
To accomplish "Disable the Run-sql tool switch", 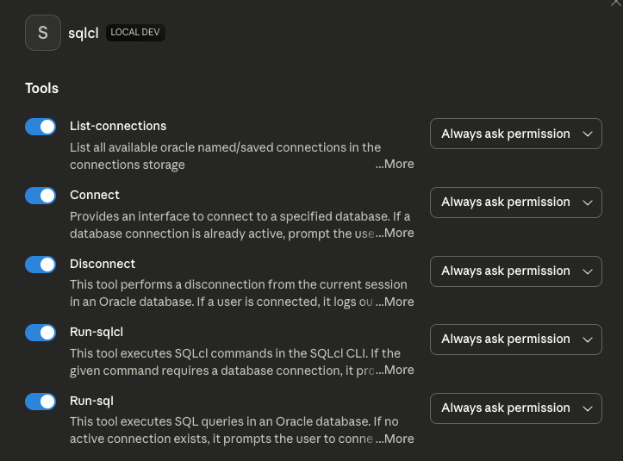I will [40, 402].
